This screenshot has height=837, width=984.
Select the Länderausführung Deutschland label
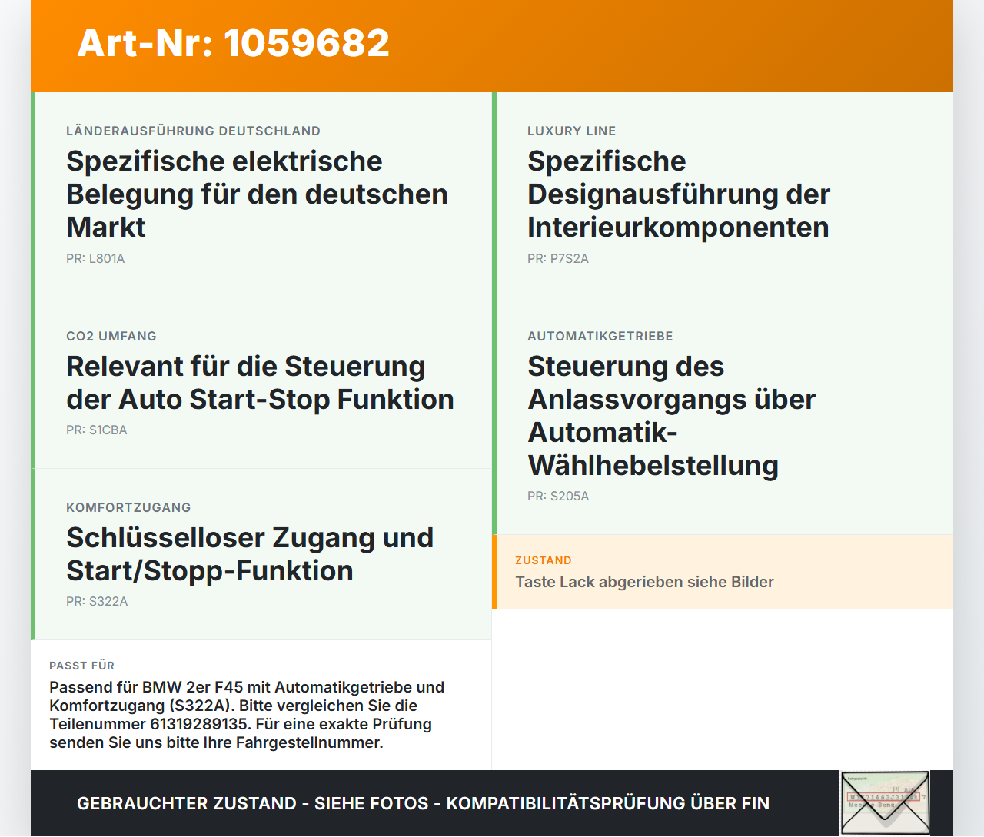193,131
